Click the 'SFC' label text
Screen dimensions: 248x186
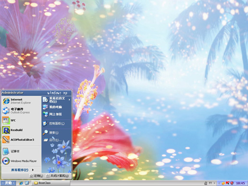pos(13,120)
